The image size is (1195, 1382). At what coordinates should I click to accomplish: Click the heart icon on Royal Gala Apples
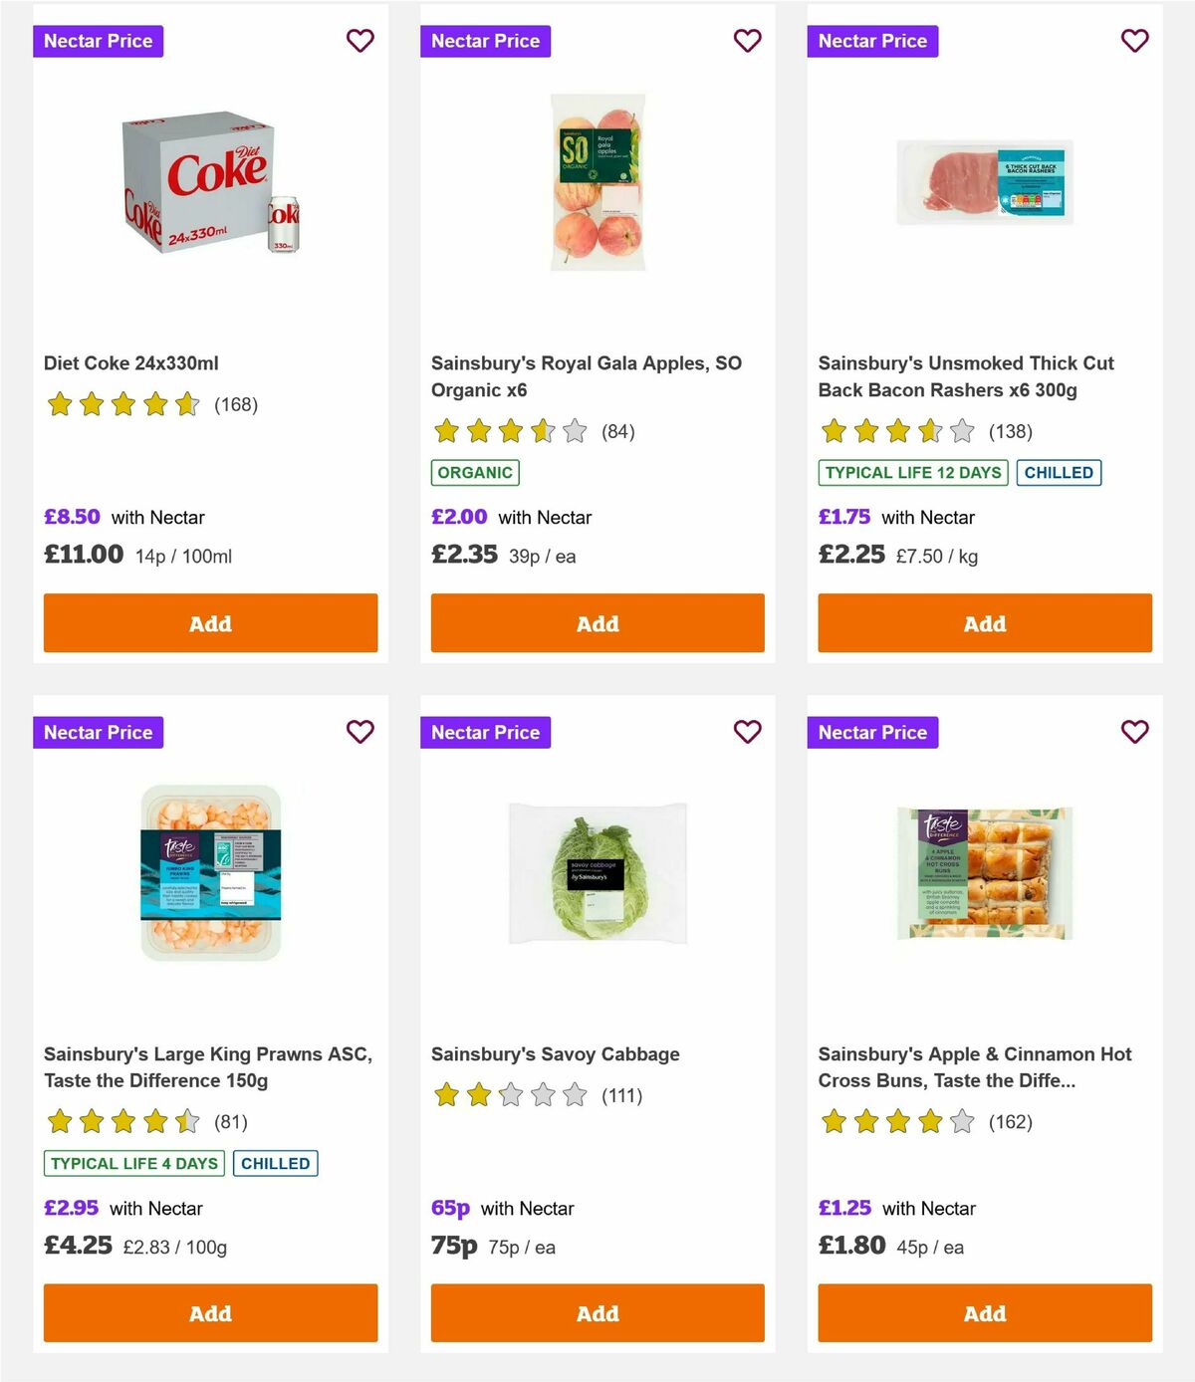tap(748, 41)
